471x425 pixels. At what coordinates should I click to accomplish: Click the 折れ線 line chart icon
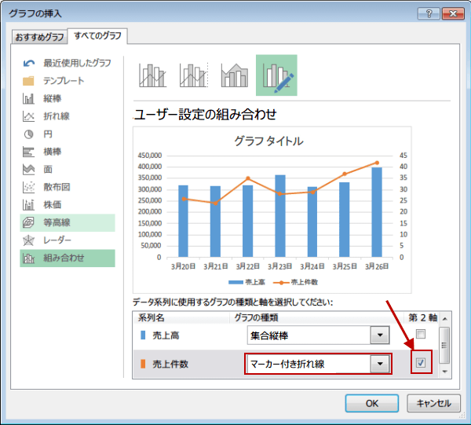pyautogui.click(x=28, y=116)
